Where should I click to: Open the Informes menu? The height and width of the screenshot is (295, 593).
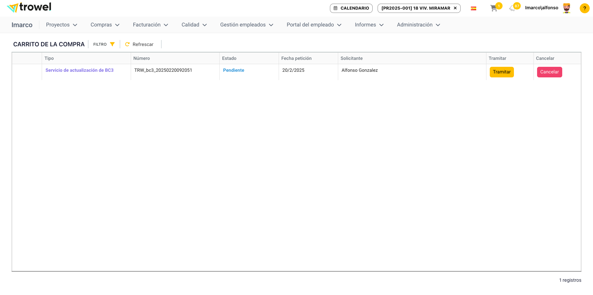tap(369, 25)
